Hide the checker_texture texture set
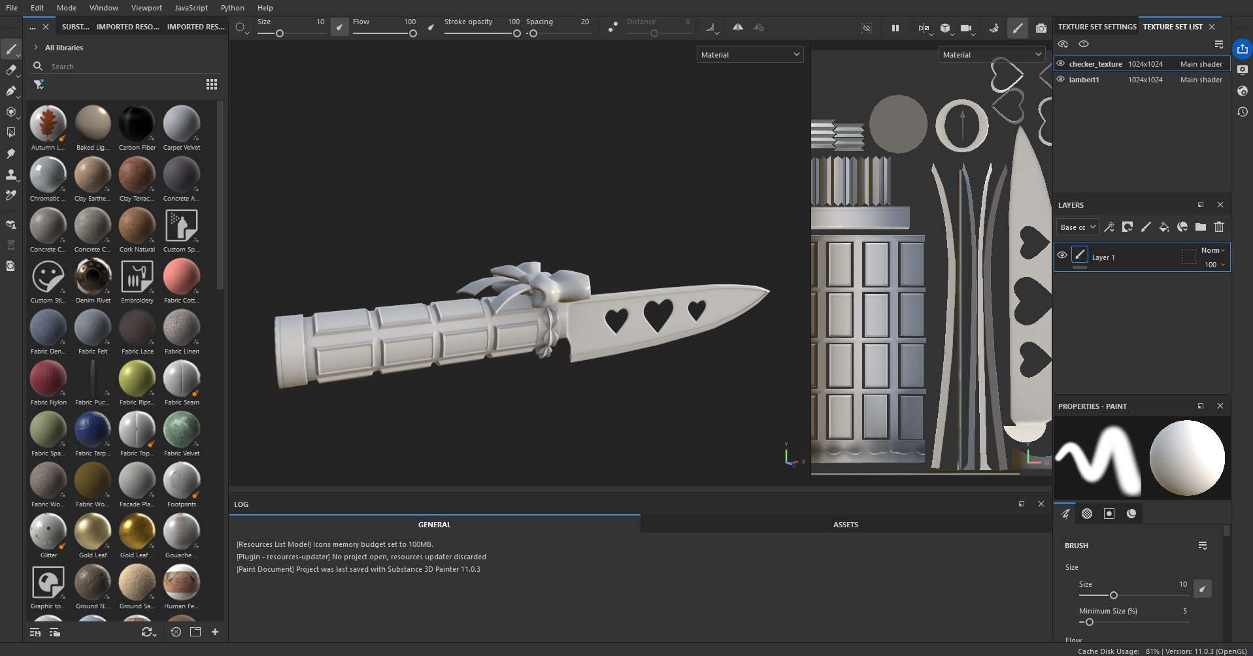The width and height of the screenshot is (1253, 656). click(1061, 64)
